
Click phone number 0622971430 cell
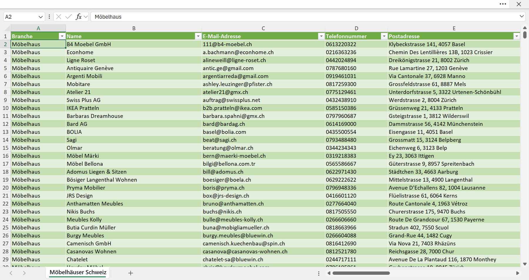click(x=356, y=172)
